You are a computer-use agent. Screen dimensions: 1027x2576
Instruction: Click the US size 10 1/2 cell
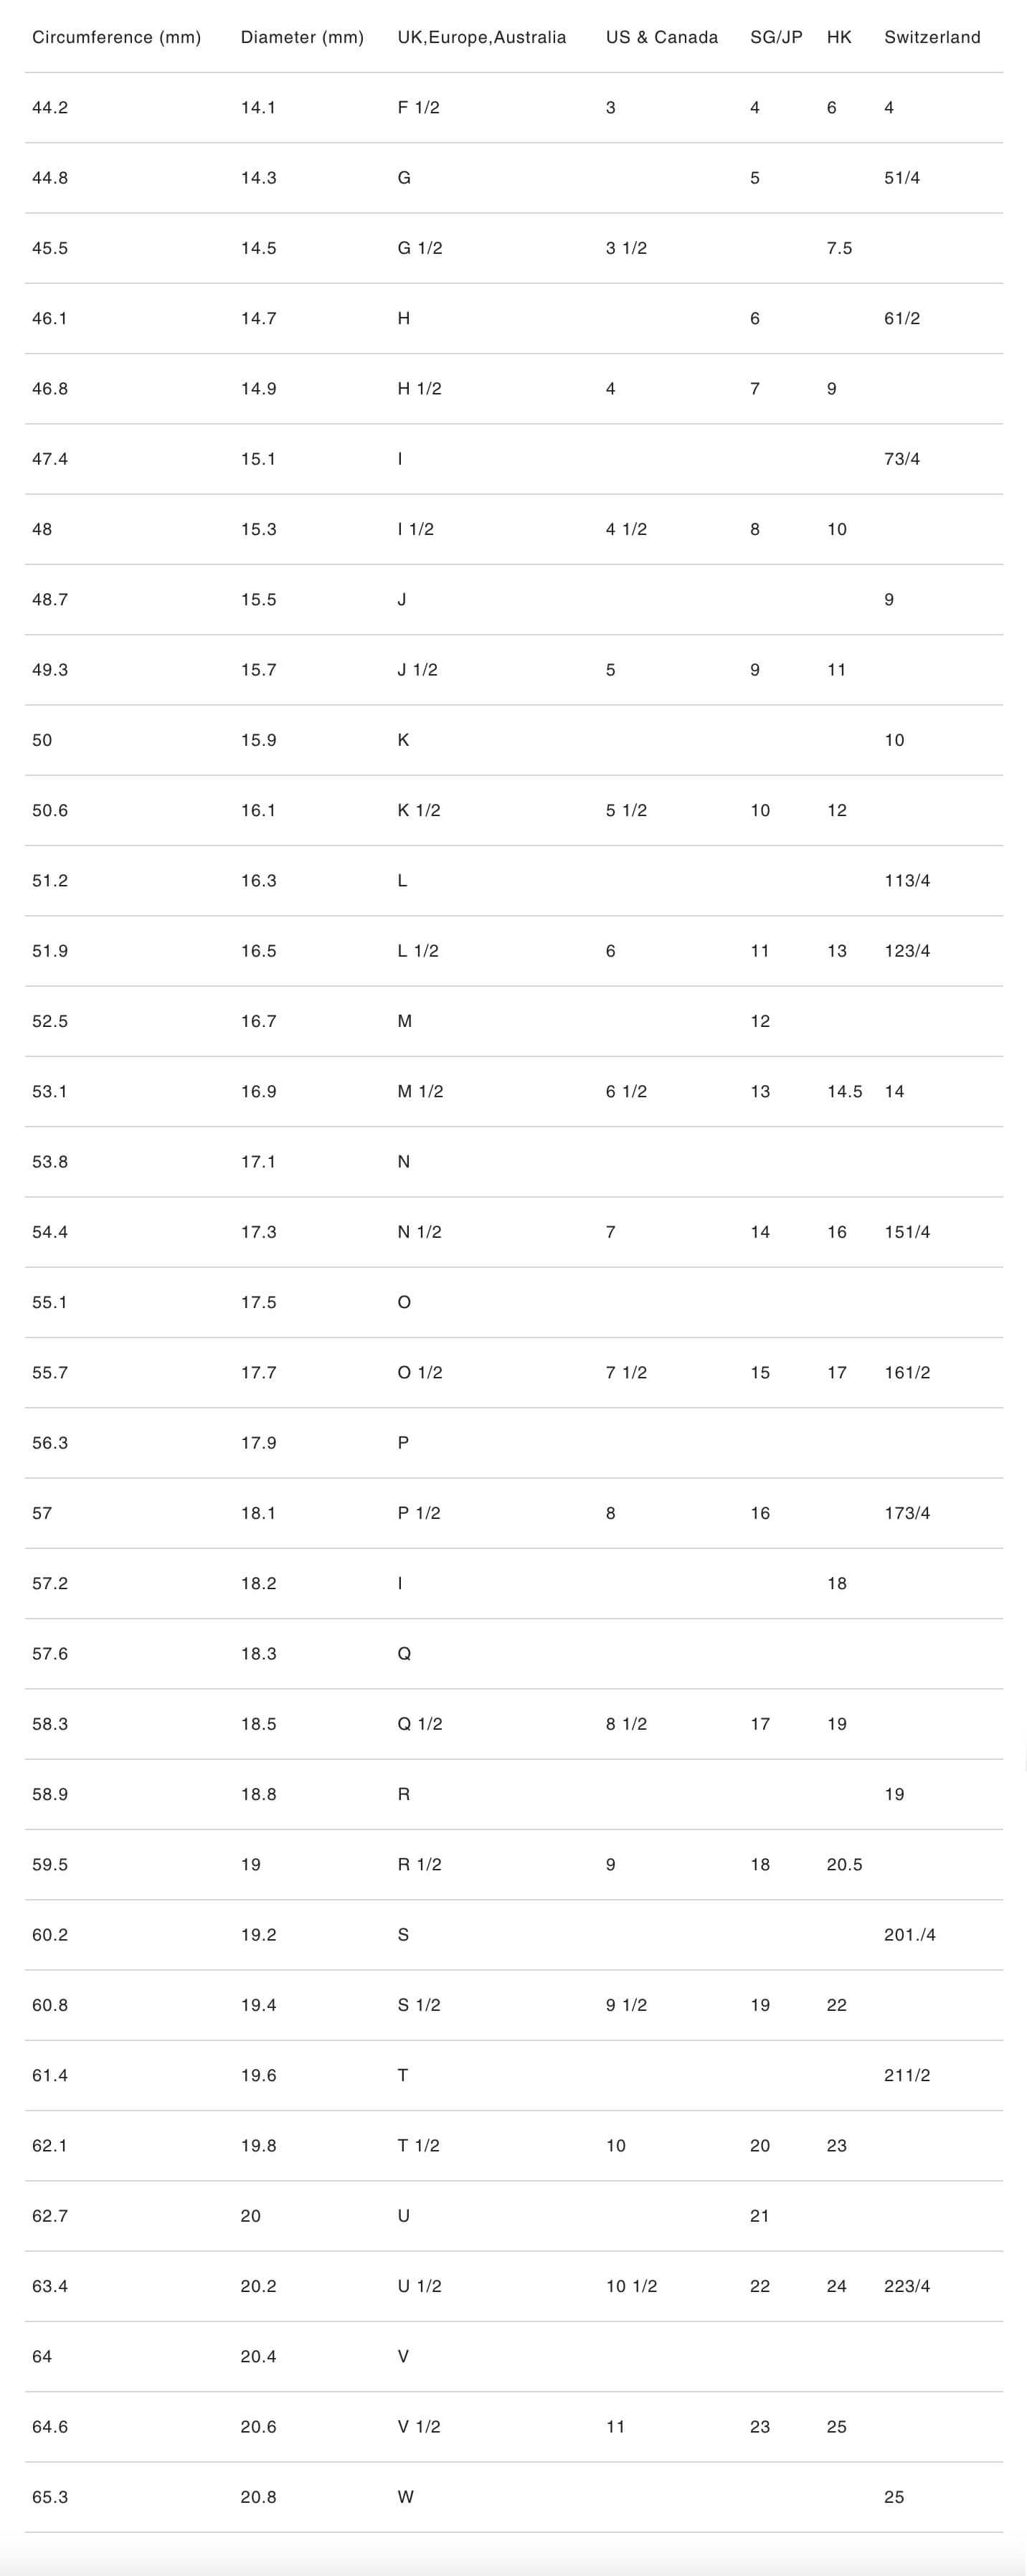(x=631, y=2286)
